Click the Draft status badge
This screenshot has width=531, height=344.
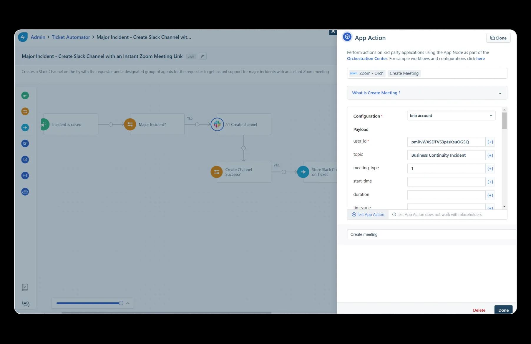191,57
